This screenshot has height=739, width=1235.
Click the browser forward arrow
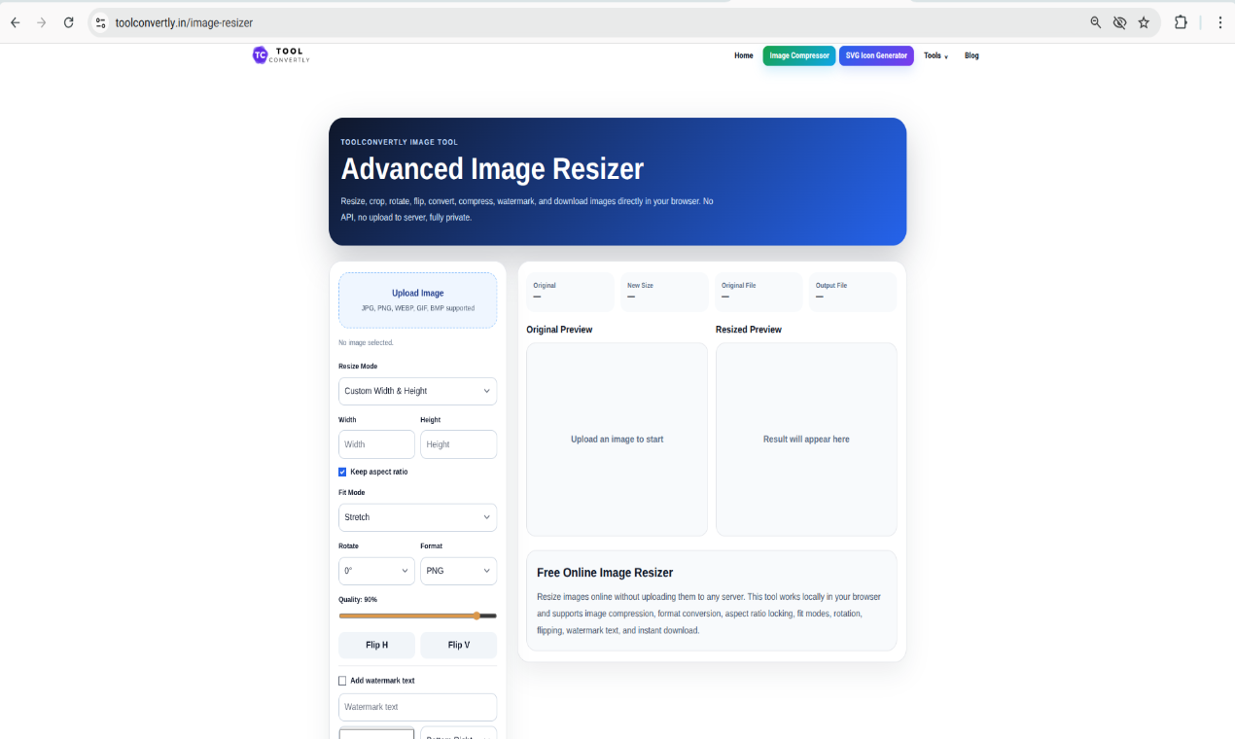[41, 22]
